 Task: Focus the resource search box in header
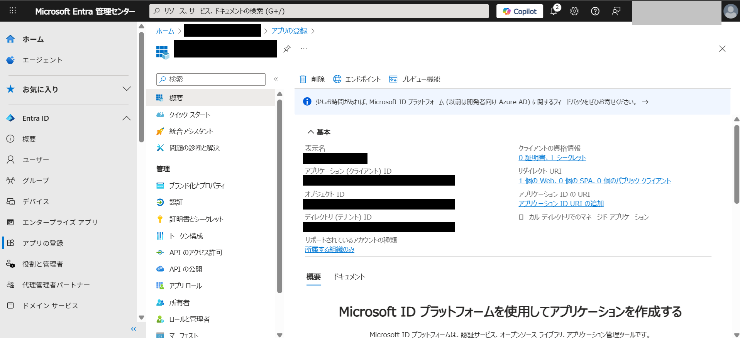[x=319, y=11]
